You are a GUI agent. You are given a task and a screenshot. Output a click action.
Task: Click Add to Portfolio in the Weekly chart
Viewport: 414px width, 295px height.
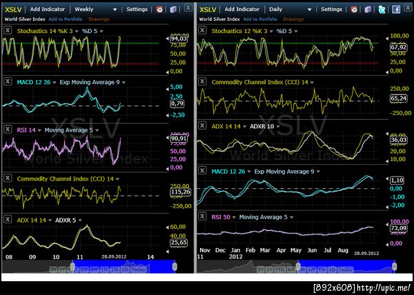[x=66, y=19]
